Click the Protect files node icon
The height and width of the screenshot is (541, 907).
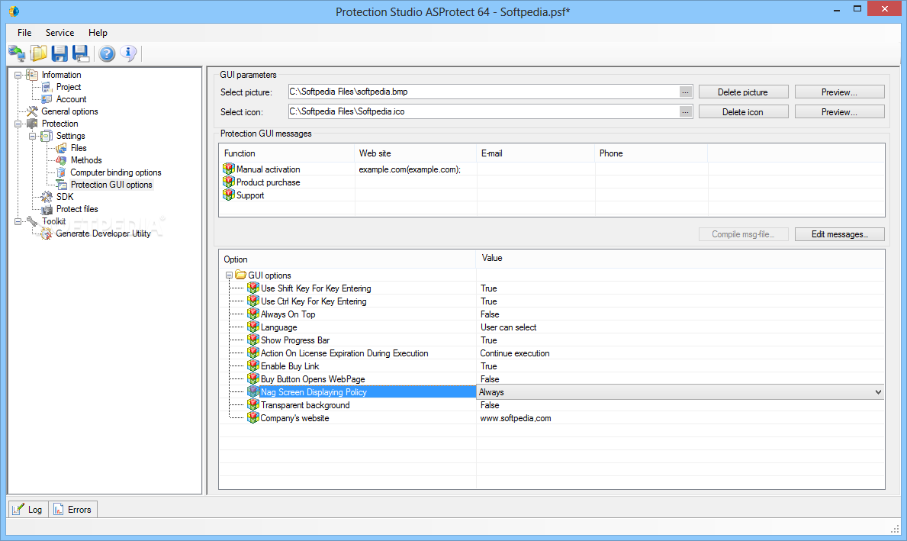pyautogui.click(x=47, y=209)
